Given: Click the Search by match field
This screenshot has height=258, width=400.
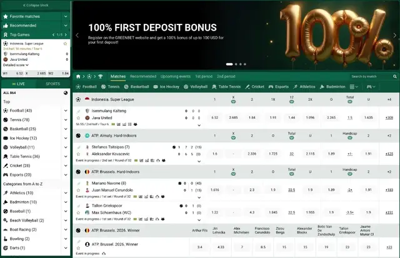Looking at the screenshot, I should click(371, 76).
